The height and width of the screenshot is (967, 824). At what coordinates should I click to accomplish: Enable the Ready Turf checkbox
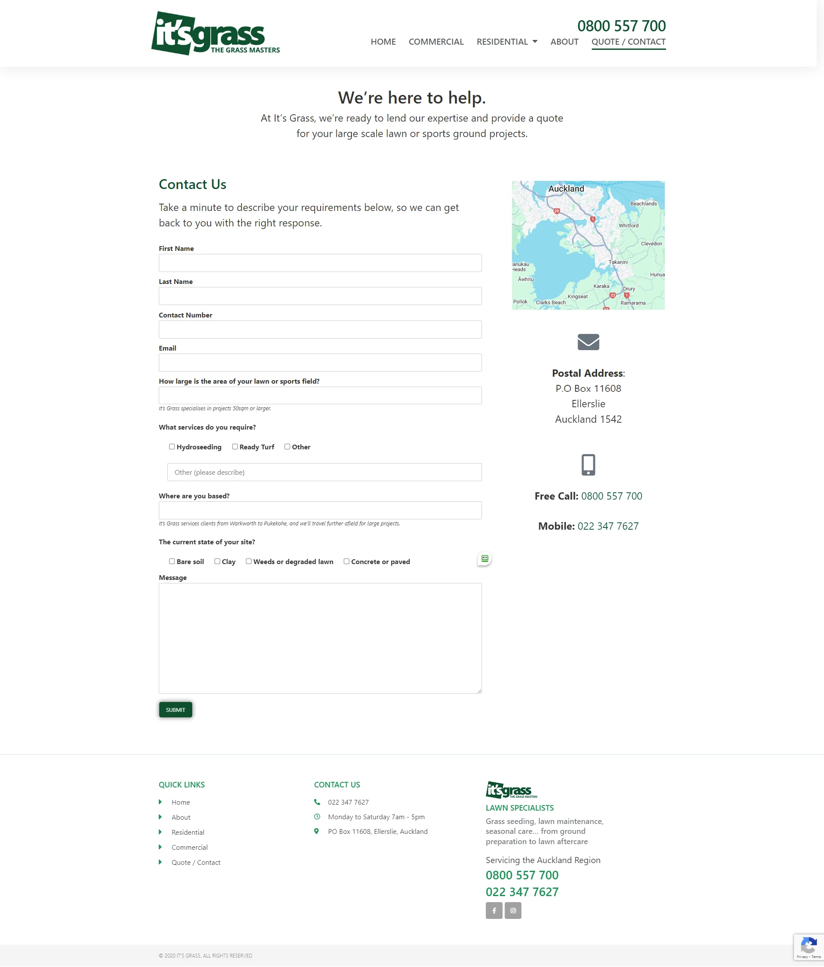pos(235,447)
